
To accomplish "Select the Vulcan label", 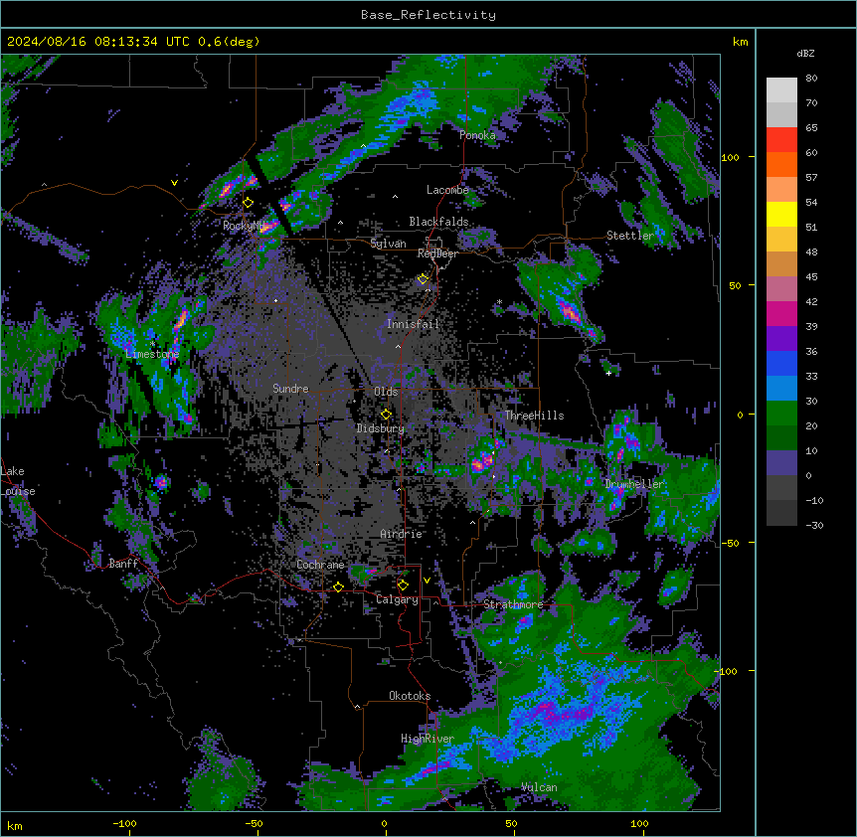I will 539,787.
